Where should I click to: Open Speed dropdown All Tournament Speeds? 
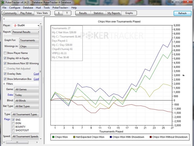[25, 136]
